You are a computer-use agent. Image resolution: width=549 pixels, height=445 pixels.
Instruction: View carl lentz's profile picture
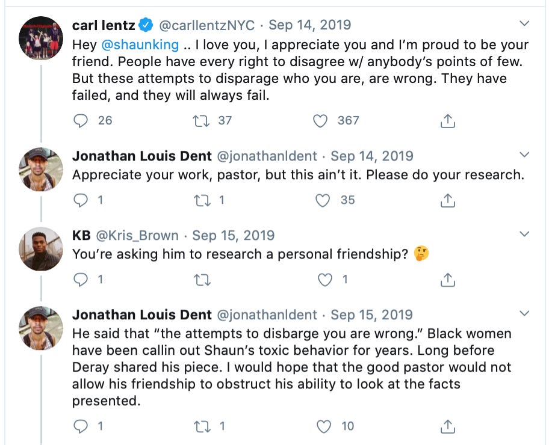click(x=41, y=38)
